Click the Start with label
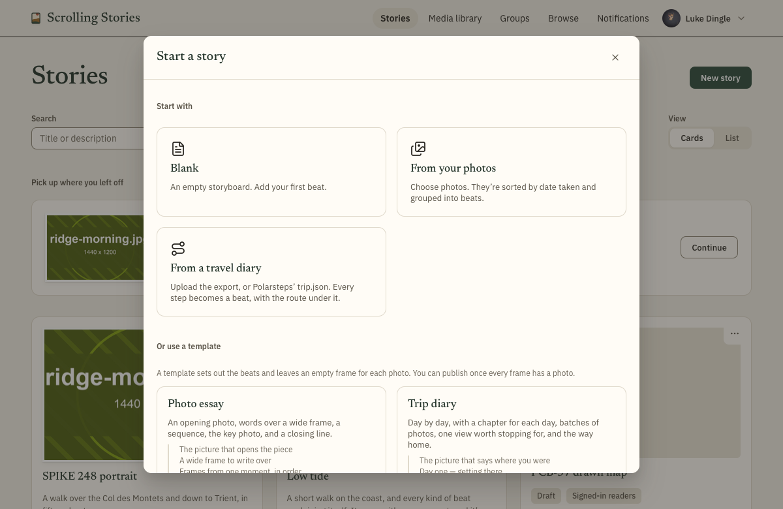 pos(174,106)
